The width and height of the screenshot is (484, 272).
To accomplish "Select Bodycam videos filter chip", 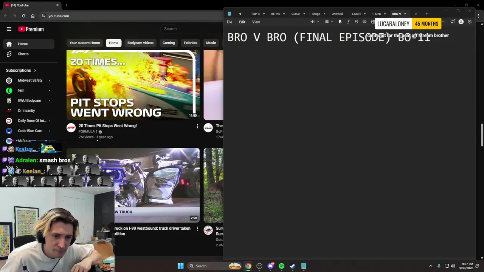I will 140,43.
